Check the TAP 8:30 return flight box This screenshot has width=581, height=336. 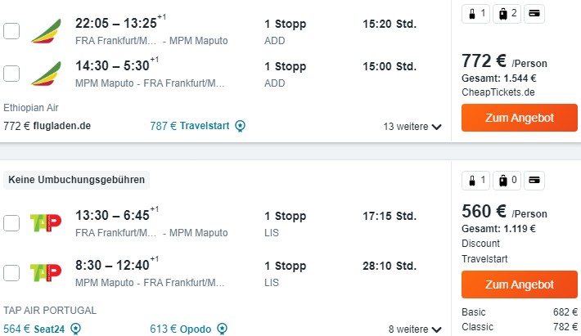tap(11, 273)
